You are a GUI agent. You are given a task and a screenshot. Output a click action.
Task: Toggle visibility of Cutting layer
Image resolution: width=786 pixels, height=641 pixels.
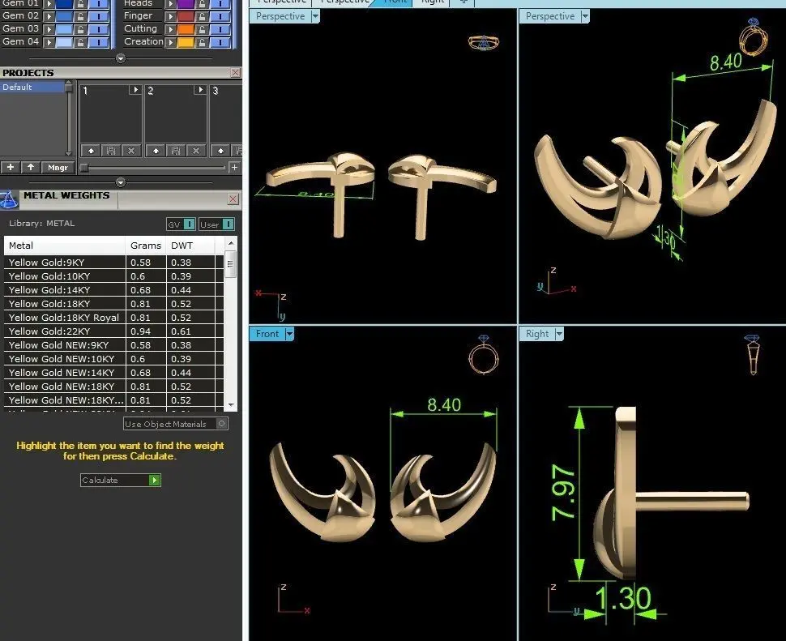(220, 29)
